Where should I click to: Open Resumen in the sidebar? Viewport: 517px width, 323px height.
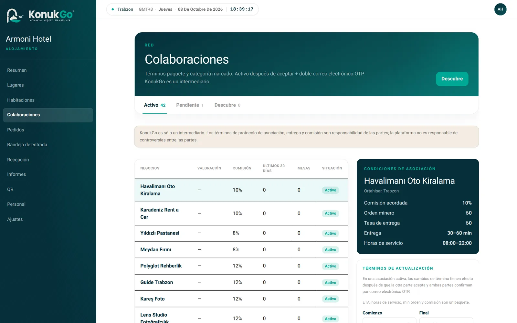(x=48, y=70)
